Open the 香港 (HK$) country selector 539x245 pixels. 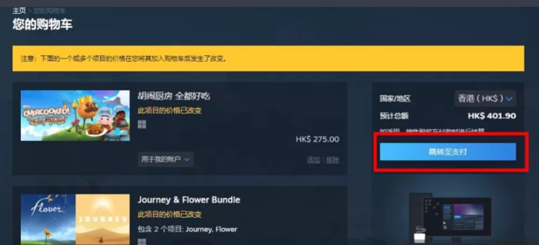click(x=485, y=99)
